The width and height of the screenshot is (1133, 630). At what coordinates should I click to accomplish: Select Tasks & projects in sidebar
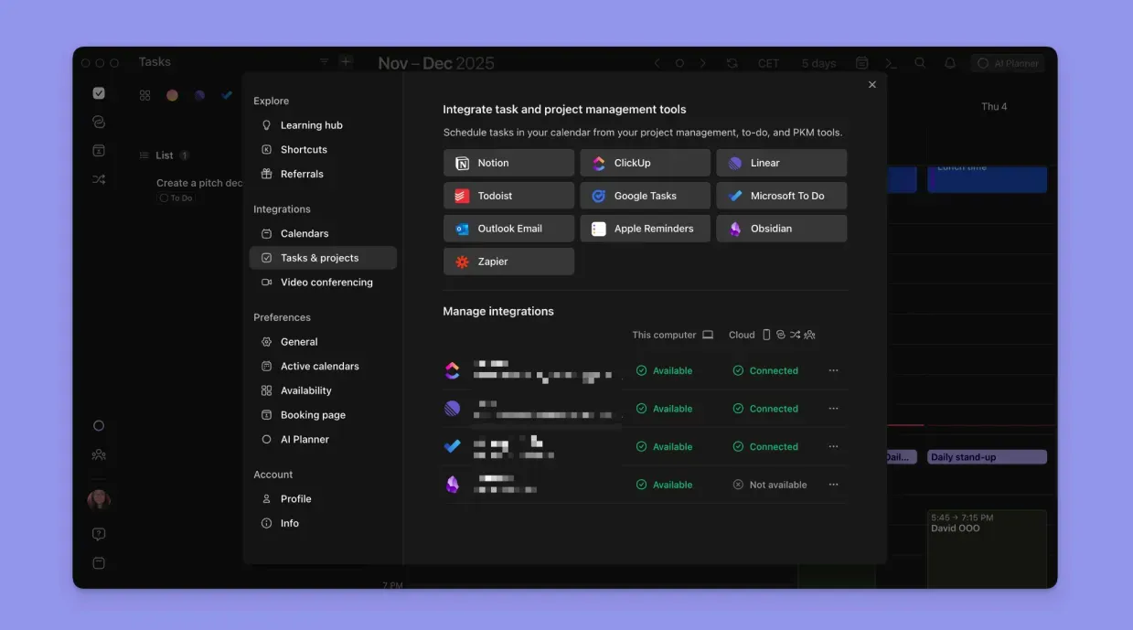click(323, 258)
